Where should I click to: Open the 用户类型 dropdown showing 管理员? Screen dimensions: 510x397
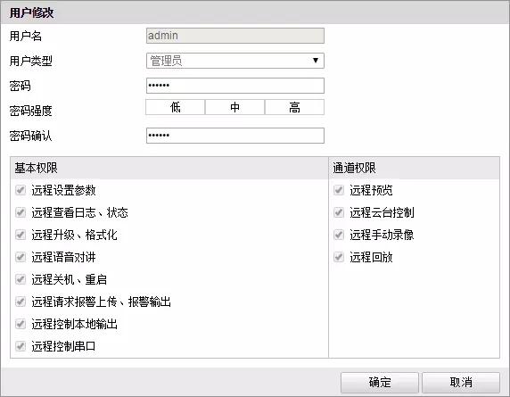pos(235,61)
